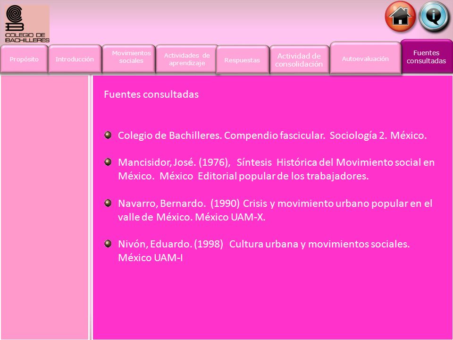Click the 'Navarro, Bernardo. (1990)' reference
The width and height of the screenshot is (453, 340).
tap(275, 210)
